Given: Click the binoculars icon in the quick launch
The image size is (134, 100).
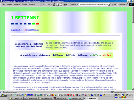Looking at the screenshot, I should pyautogui.click(x=92, y=95).
